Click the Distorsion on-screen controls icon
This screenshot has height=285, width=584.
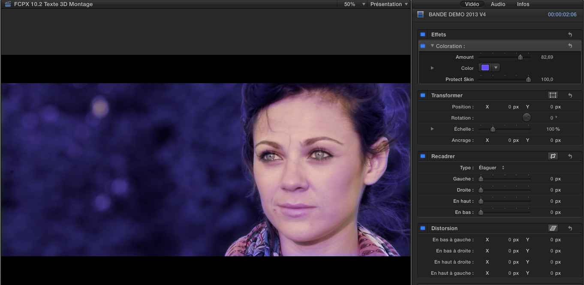553,228
